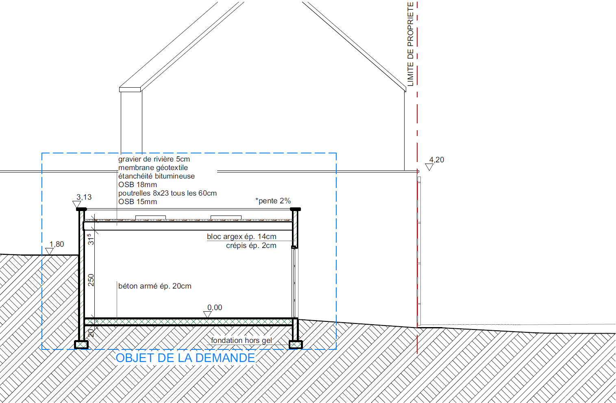
Task: Click the pente 2% slope note
Action: [273, 201]
